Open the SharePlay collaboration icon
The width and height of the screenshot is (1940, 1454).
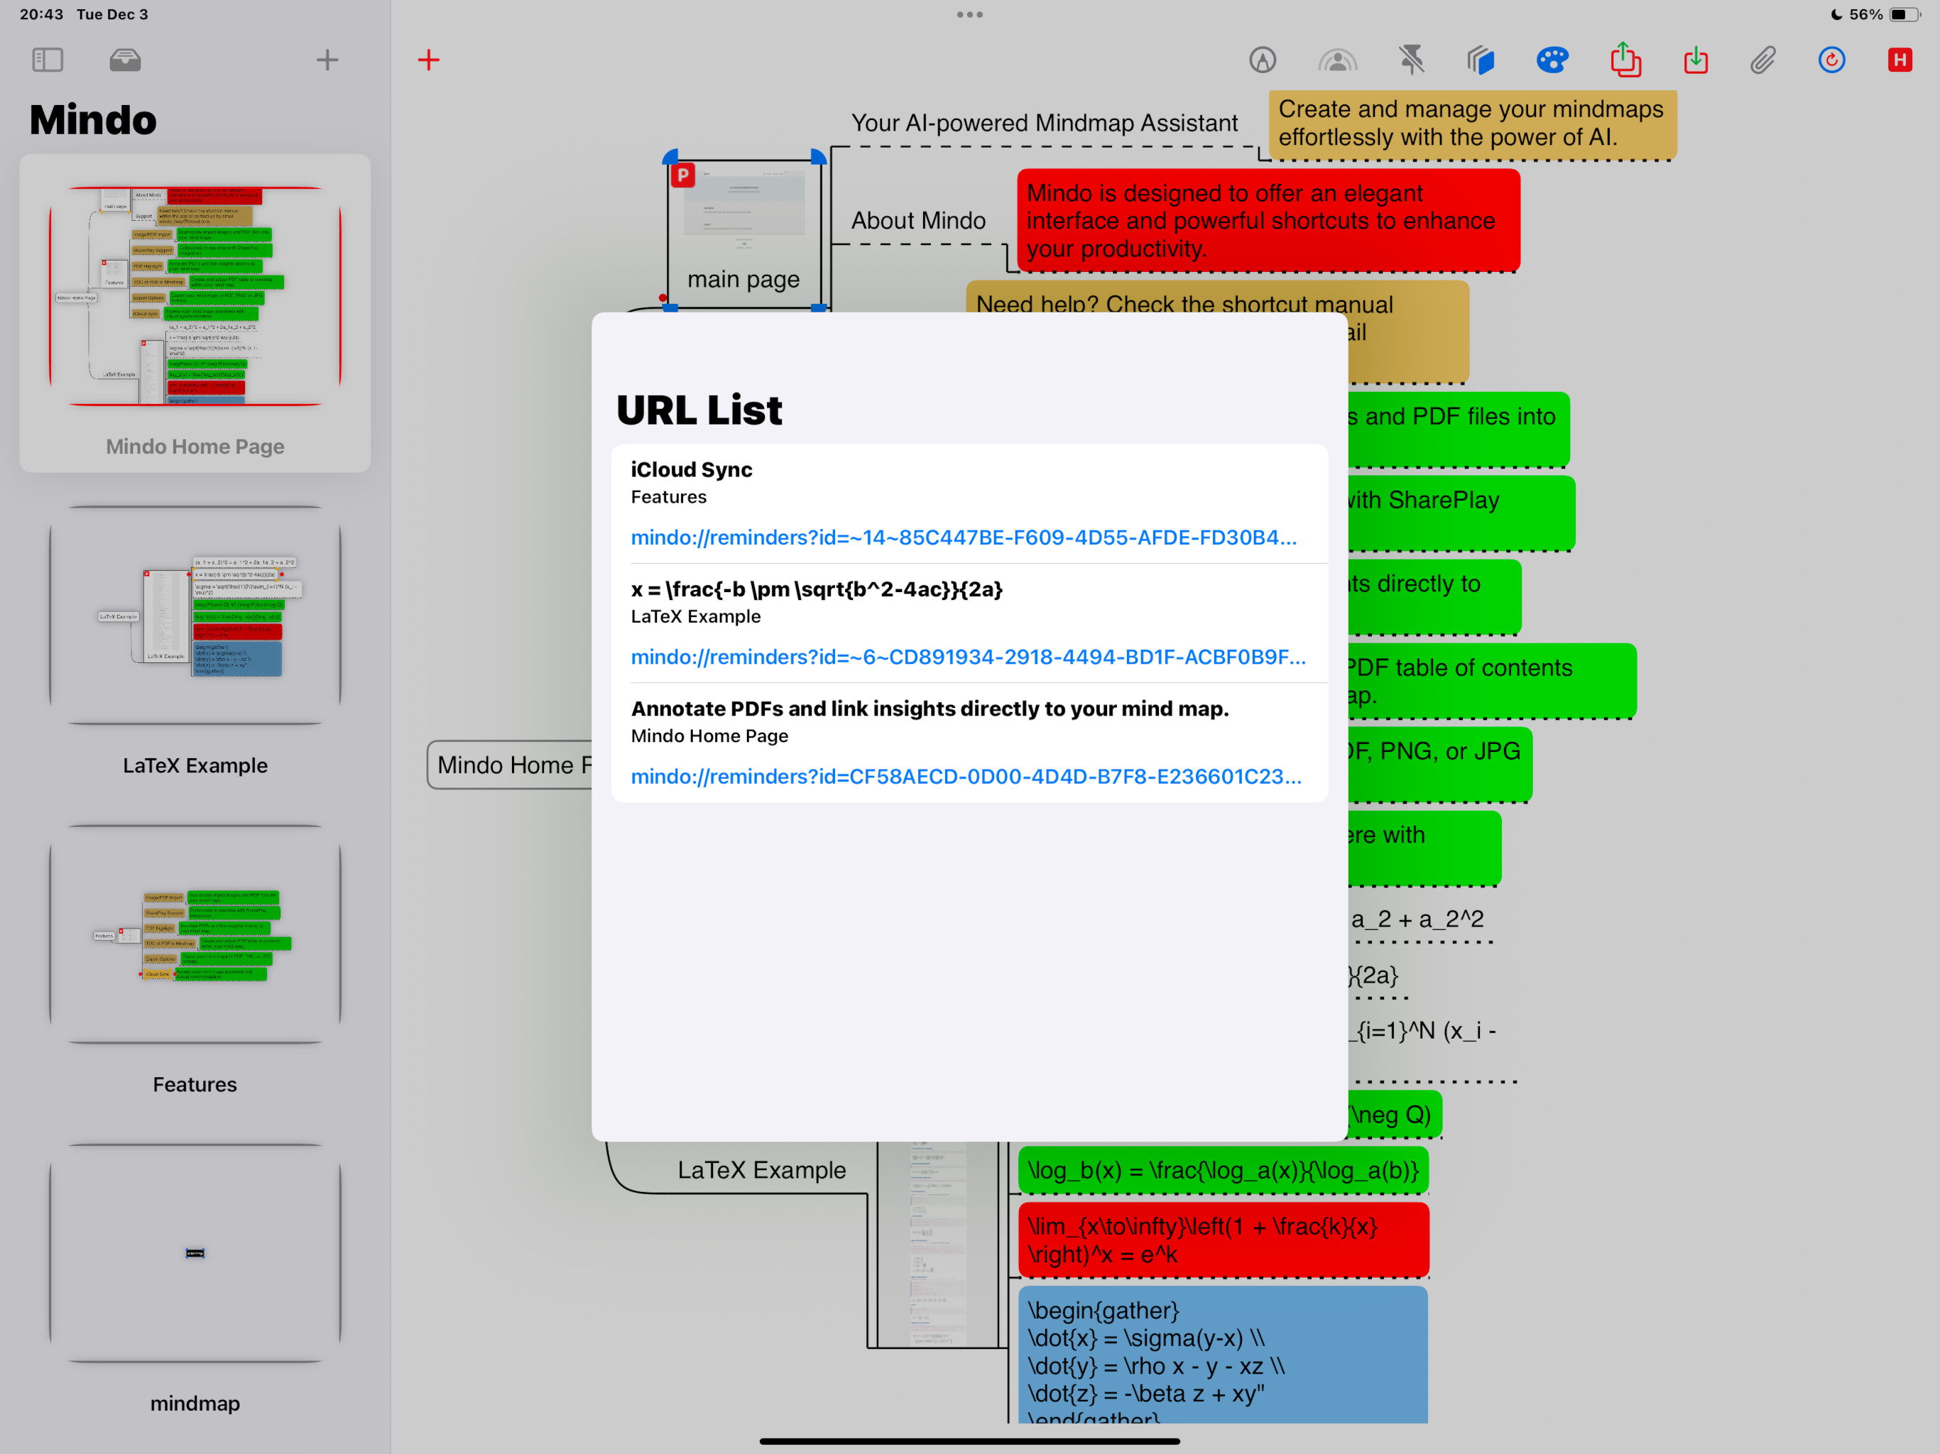[x=1336, y=60]
